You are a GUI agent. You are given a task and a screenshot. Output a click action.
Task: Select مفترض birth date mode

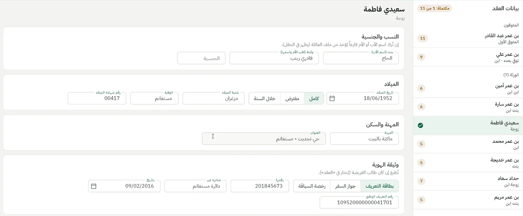tap(292, 98)
